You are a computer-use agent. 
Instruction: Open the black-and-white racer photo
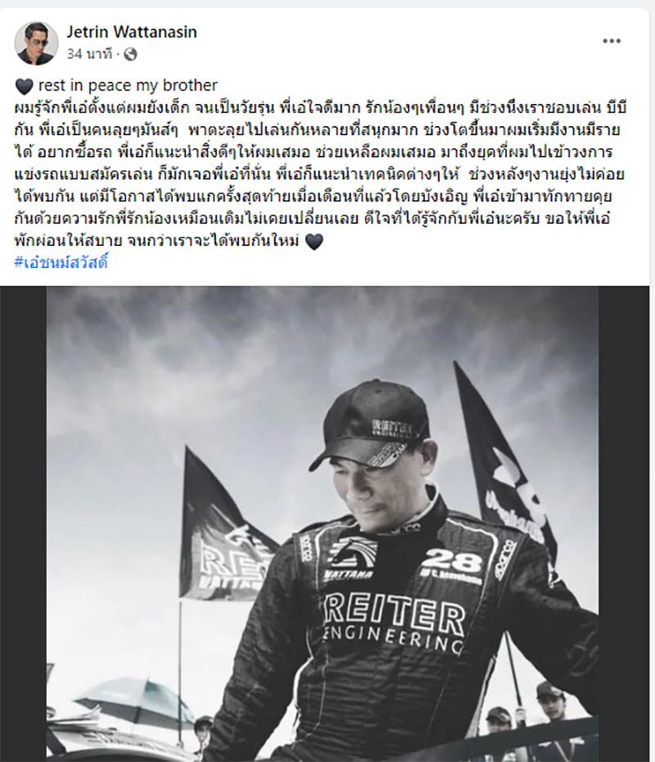point(323,524)
